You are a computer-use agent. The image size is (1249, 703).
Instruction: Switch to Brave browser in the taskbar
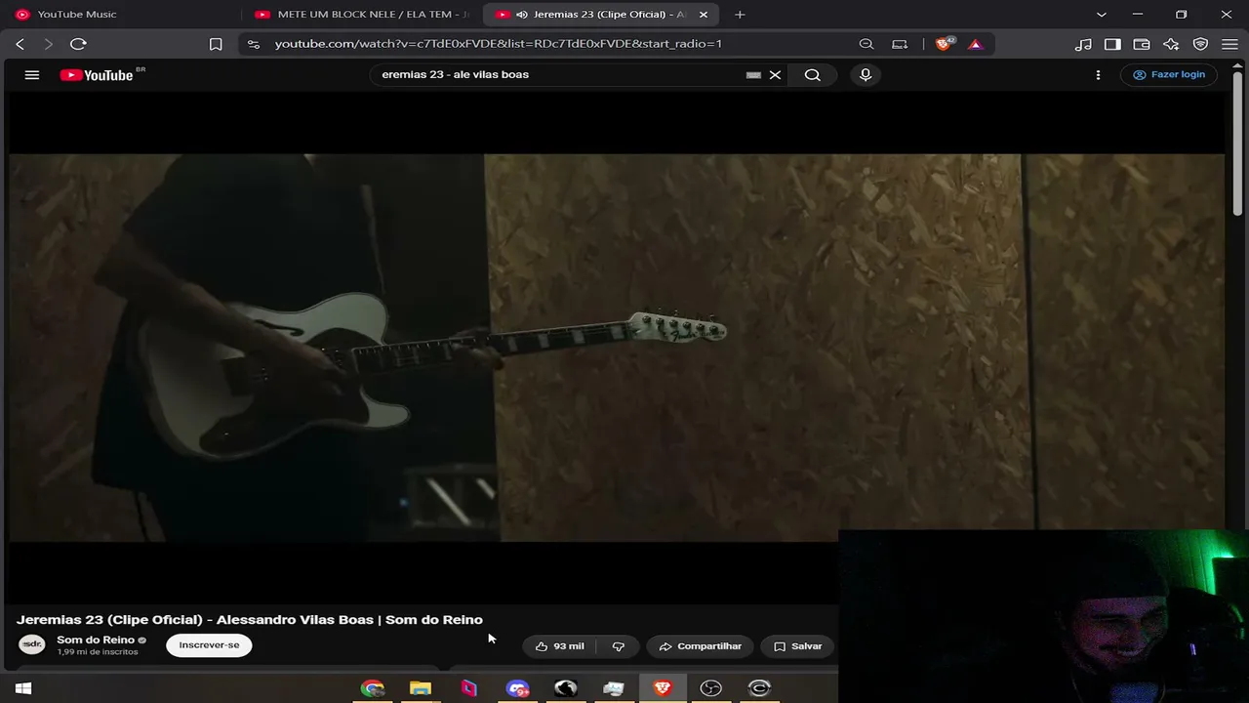click(x=663, y=688)
